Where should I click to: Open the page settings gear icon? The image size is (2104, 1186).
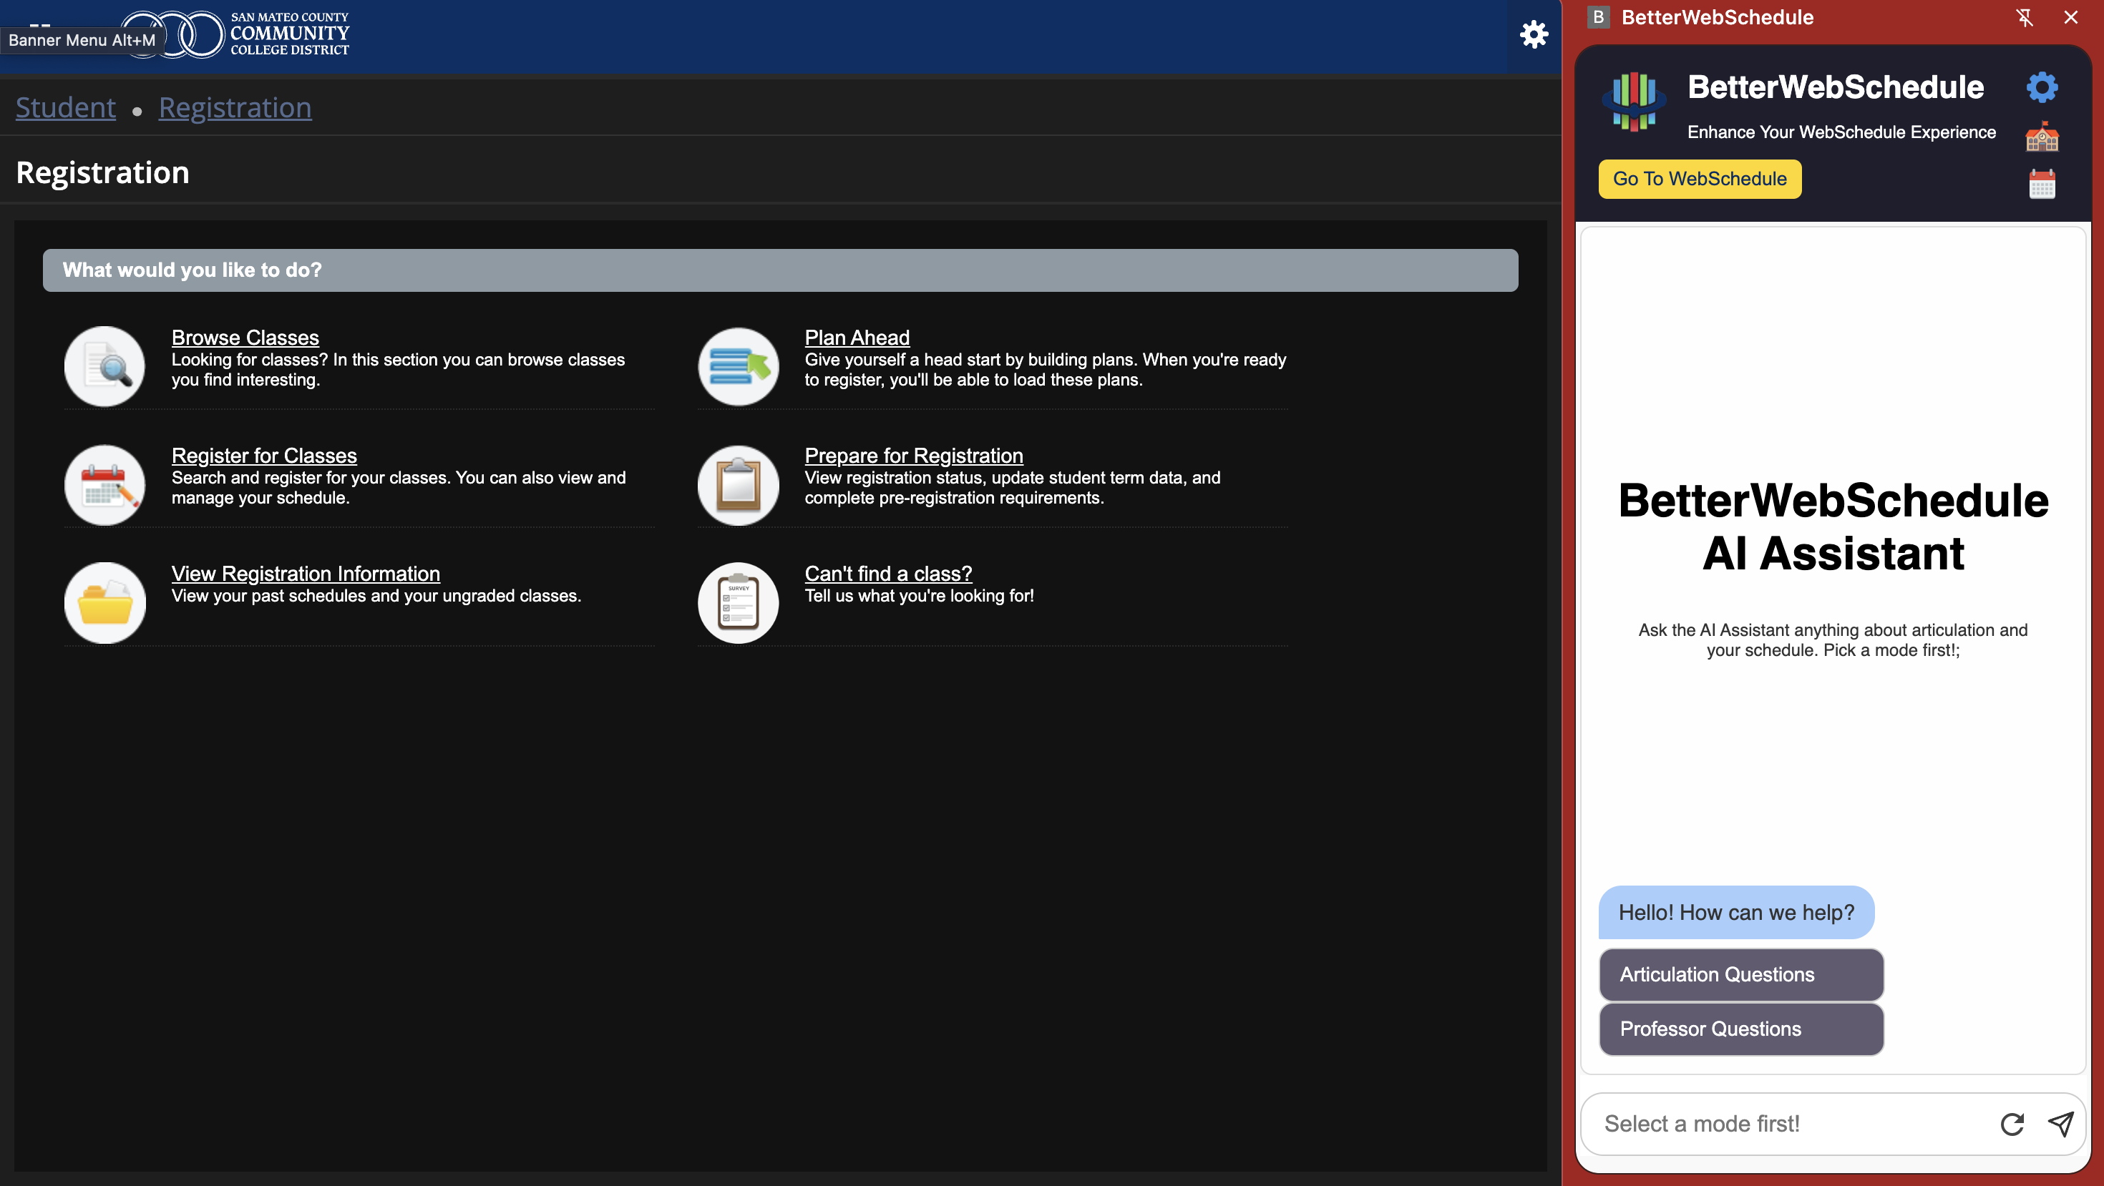click(x=1533, y=34)
